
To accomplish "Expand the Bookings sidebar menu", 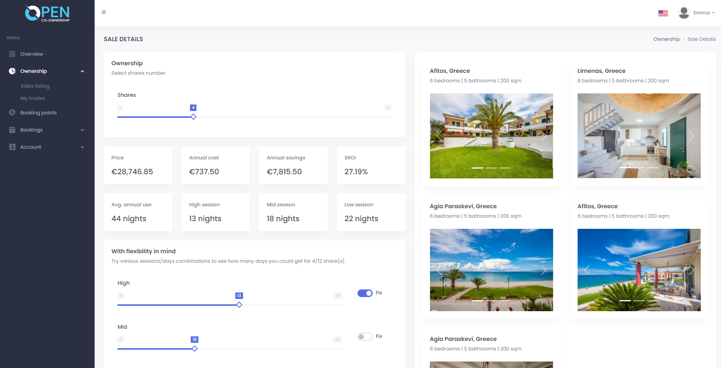I will (82, 130).
